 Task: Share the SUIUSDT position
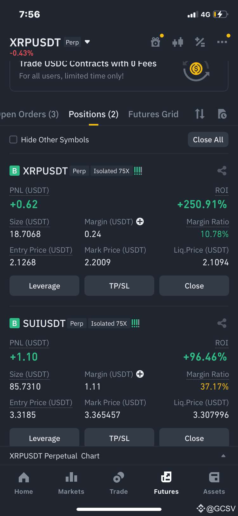[x=222, y=323]
